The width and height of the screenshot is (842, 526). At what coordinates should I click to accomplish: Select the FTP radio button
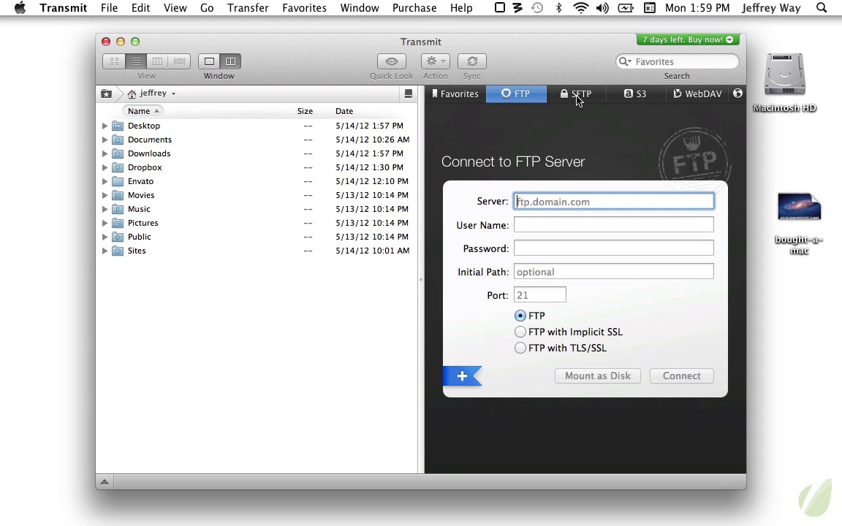coord(520,316)
